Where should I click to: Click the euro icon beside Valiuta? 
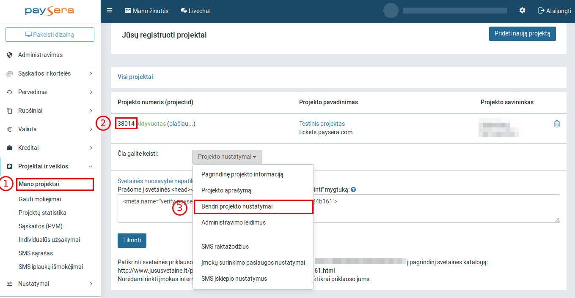coord(10,129)
